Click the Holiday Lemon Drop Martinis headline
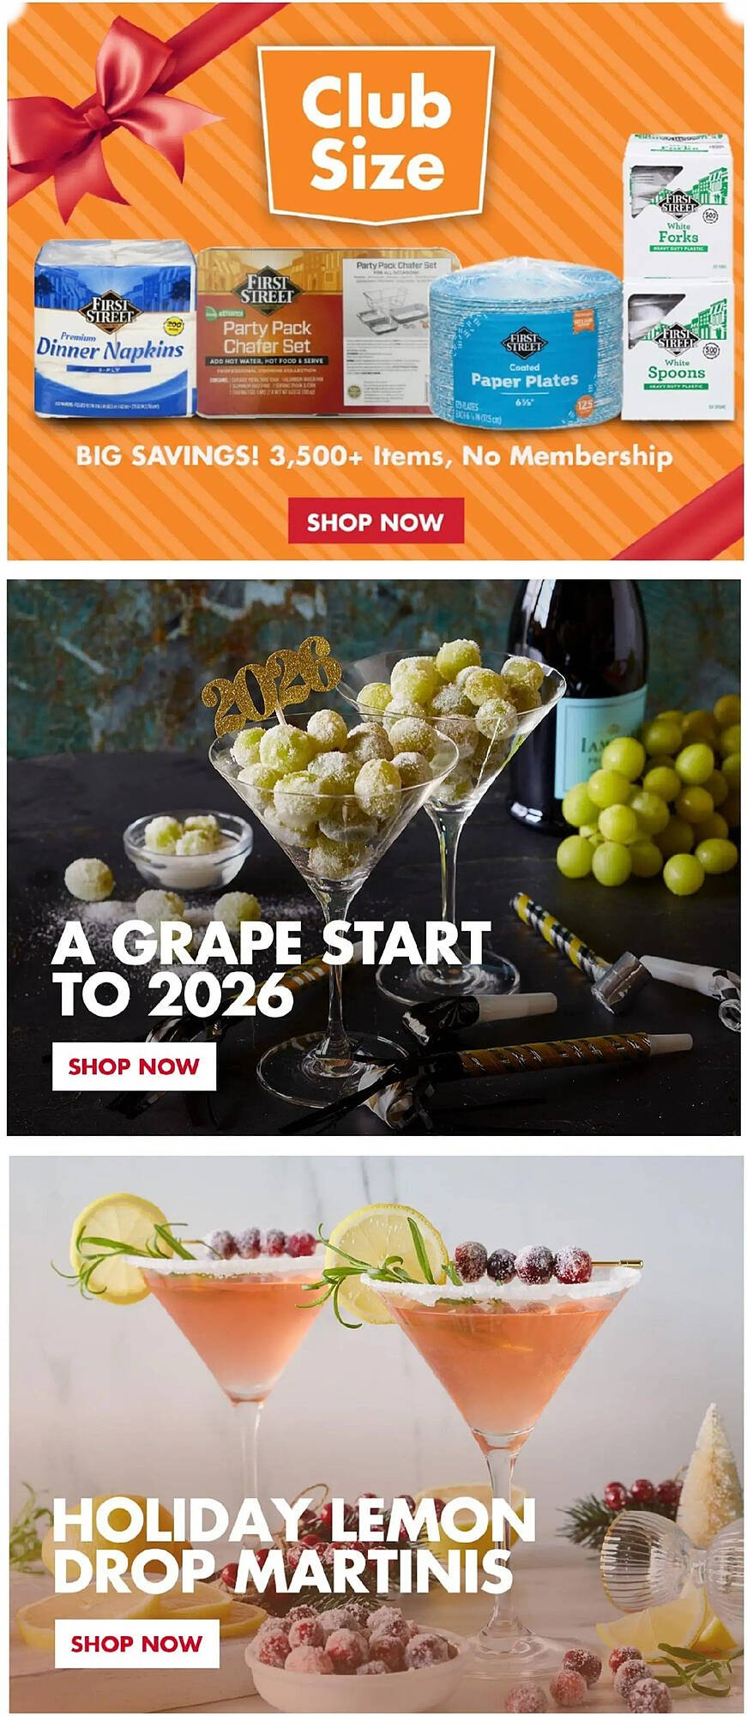The width and height of the screenshot is (747, 1716). click(x=293, y=1545)
